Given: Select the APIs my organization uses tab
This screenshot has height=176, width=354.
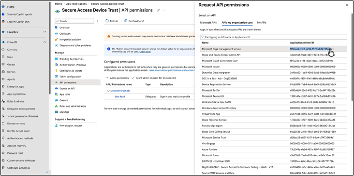Looking at the screenshot, I should point(237,23).
